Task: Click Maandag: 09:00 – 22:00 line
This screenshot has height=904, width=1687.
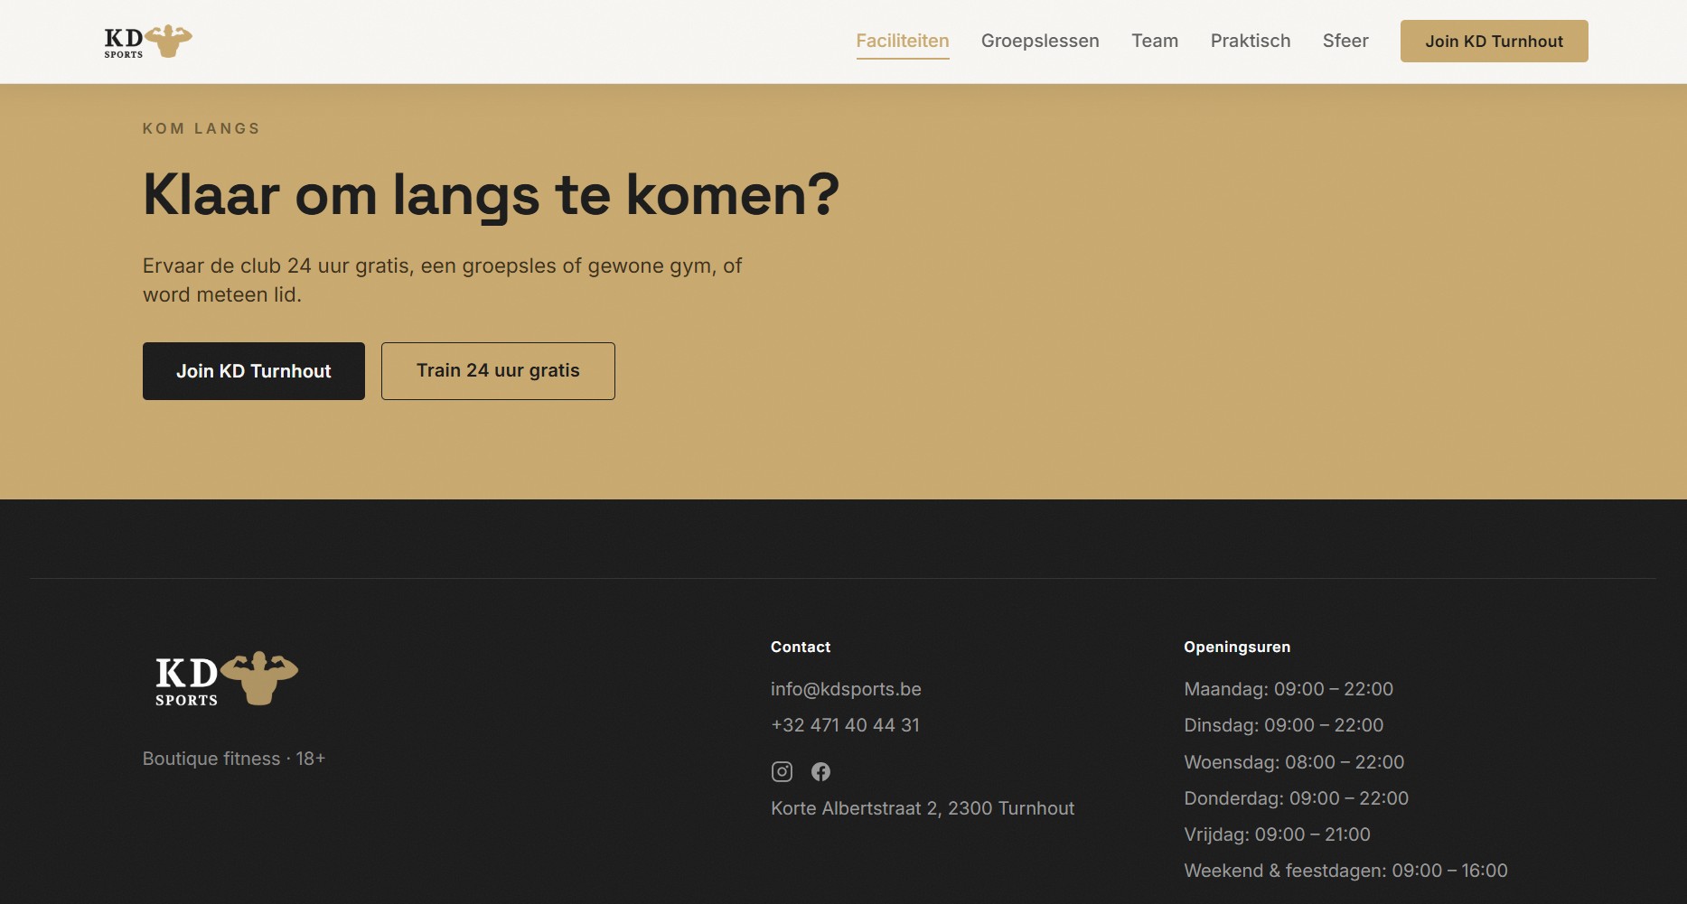Action: 1289,689
